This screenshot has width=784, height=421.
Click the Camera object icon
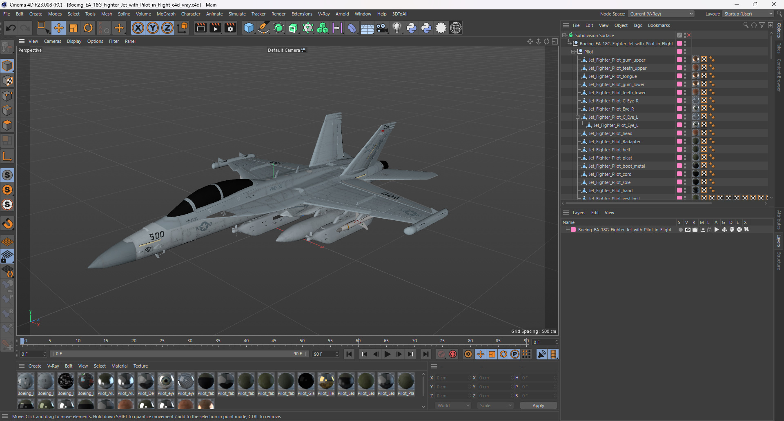[382, 28]
